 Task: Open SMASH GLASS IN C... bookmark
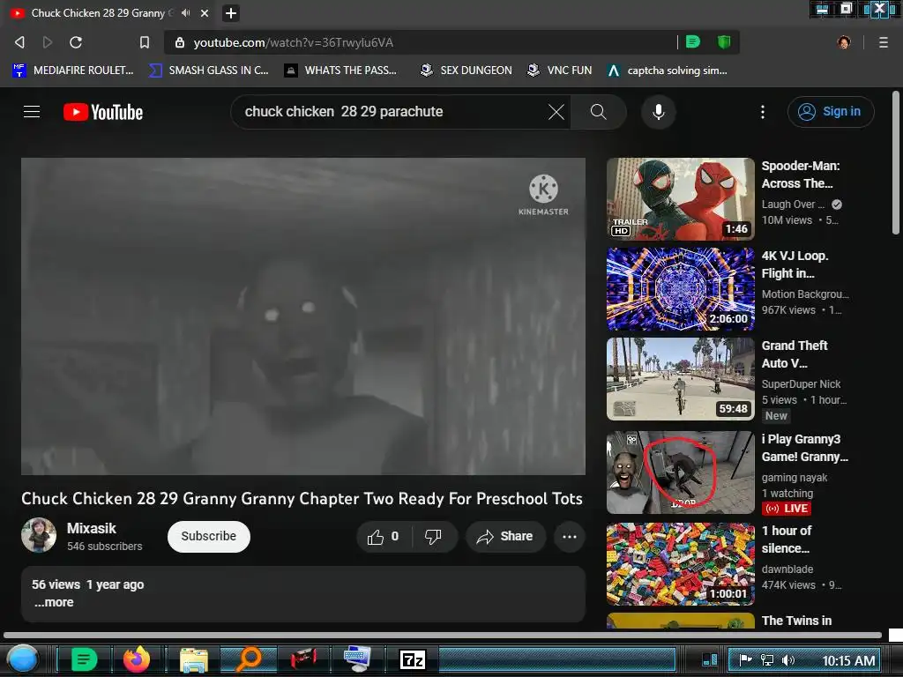click(x=208, y=71)
